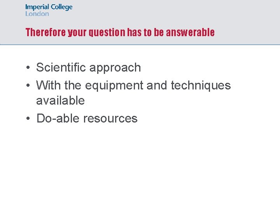Click the word "techniques" in second bullet
This screenshot has width=280, height=210.
tap(201, 86)
